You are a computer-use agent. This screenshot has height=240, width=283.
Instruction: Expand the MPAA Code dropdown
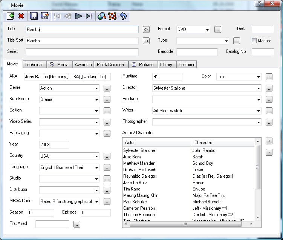97,201
